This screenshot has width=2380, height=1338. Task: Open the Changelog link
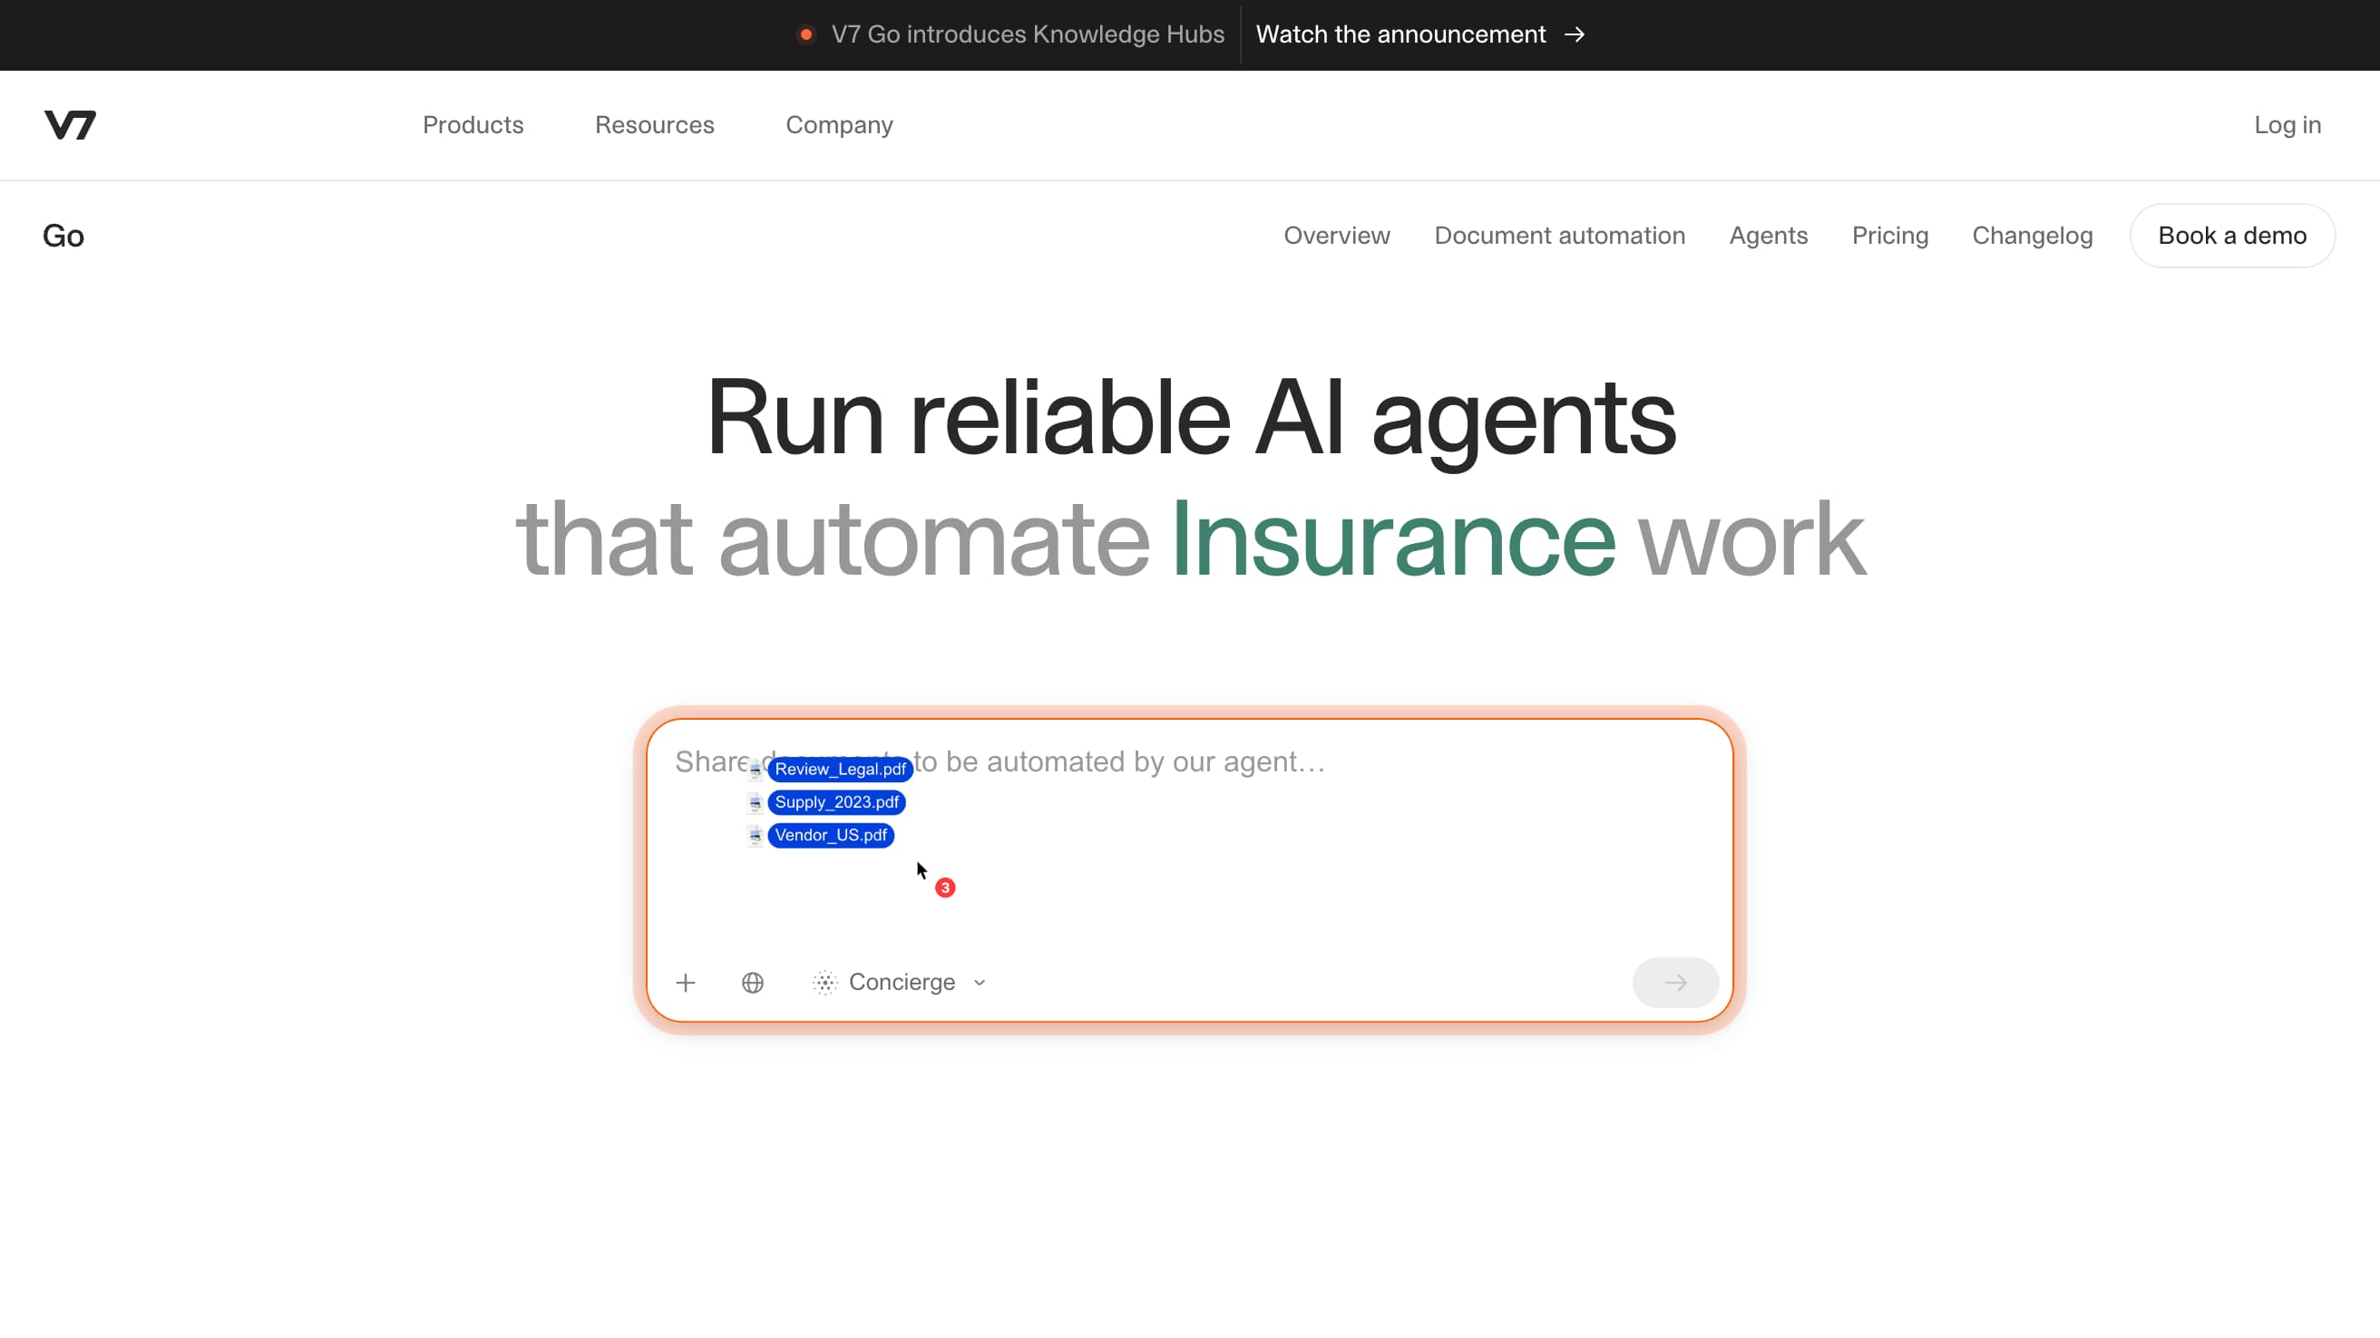pyautogui.click(x=2032, y=236)
